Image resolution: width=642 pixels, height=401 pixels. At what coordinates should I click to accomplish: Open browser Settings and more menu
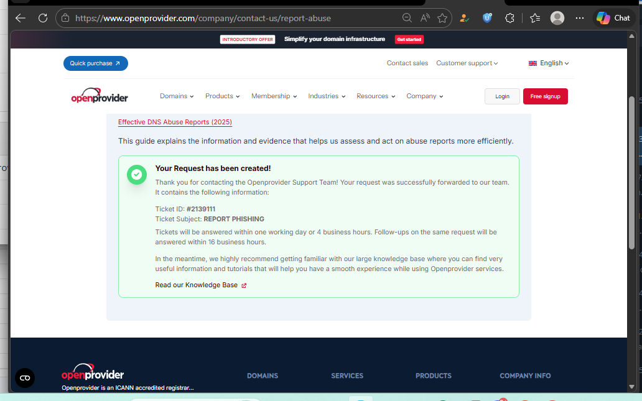[x=580, y=18]
